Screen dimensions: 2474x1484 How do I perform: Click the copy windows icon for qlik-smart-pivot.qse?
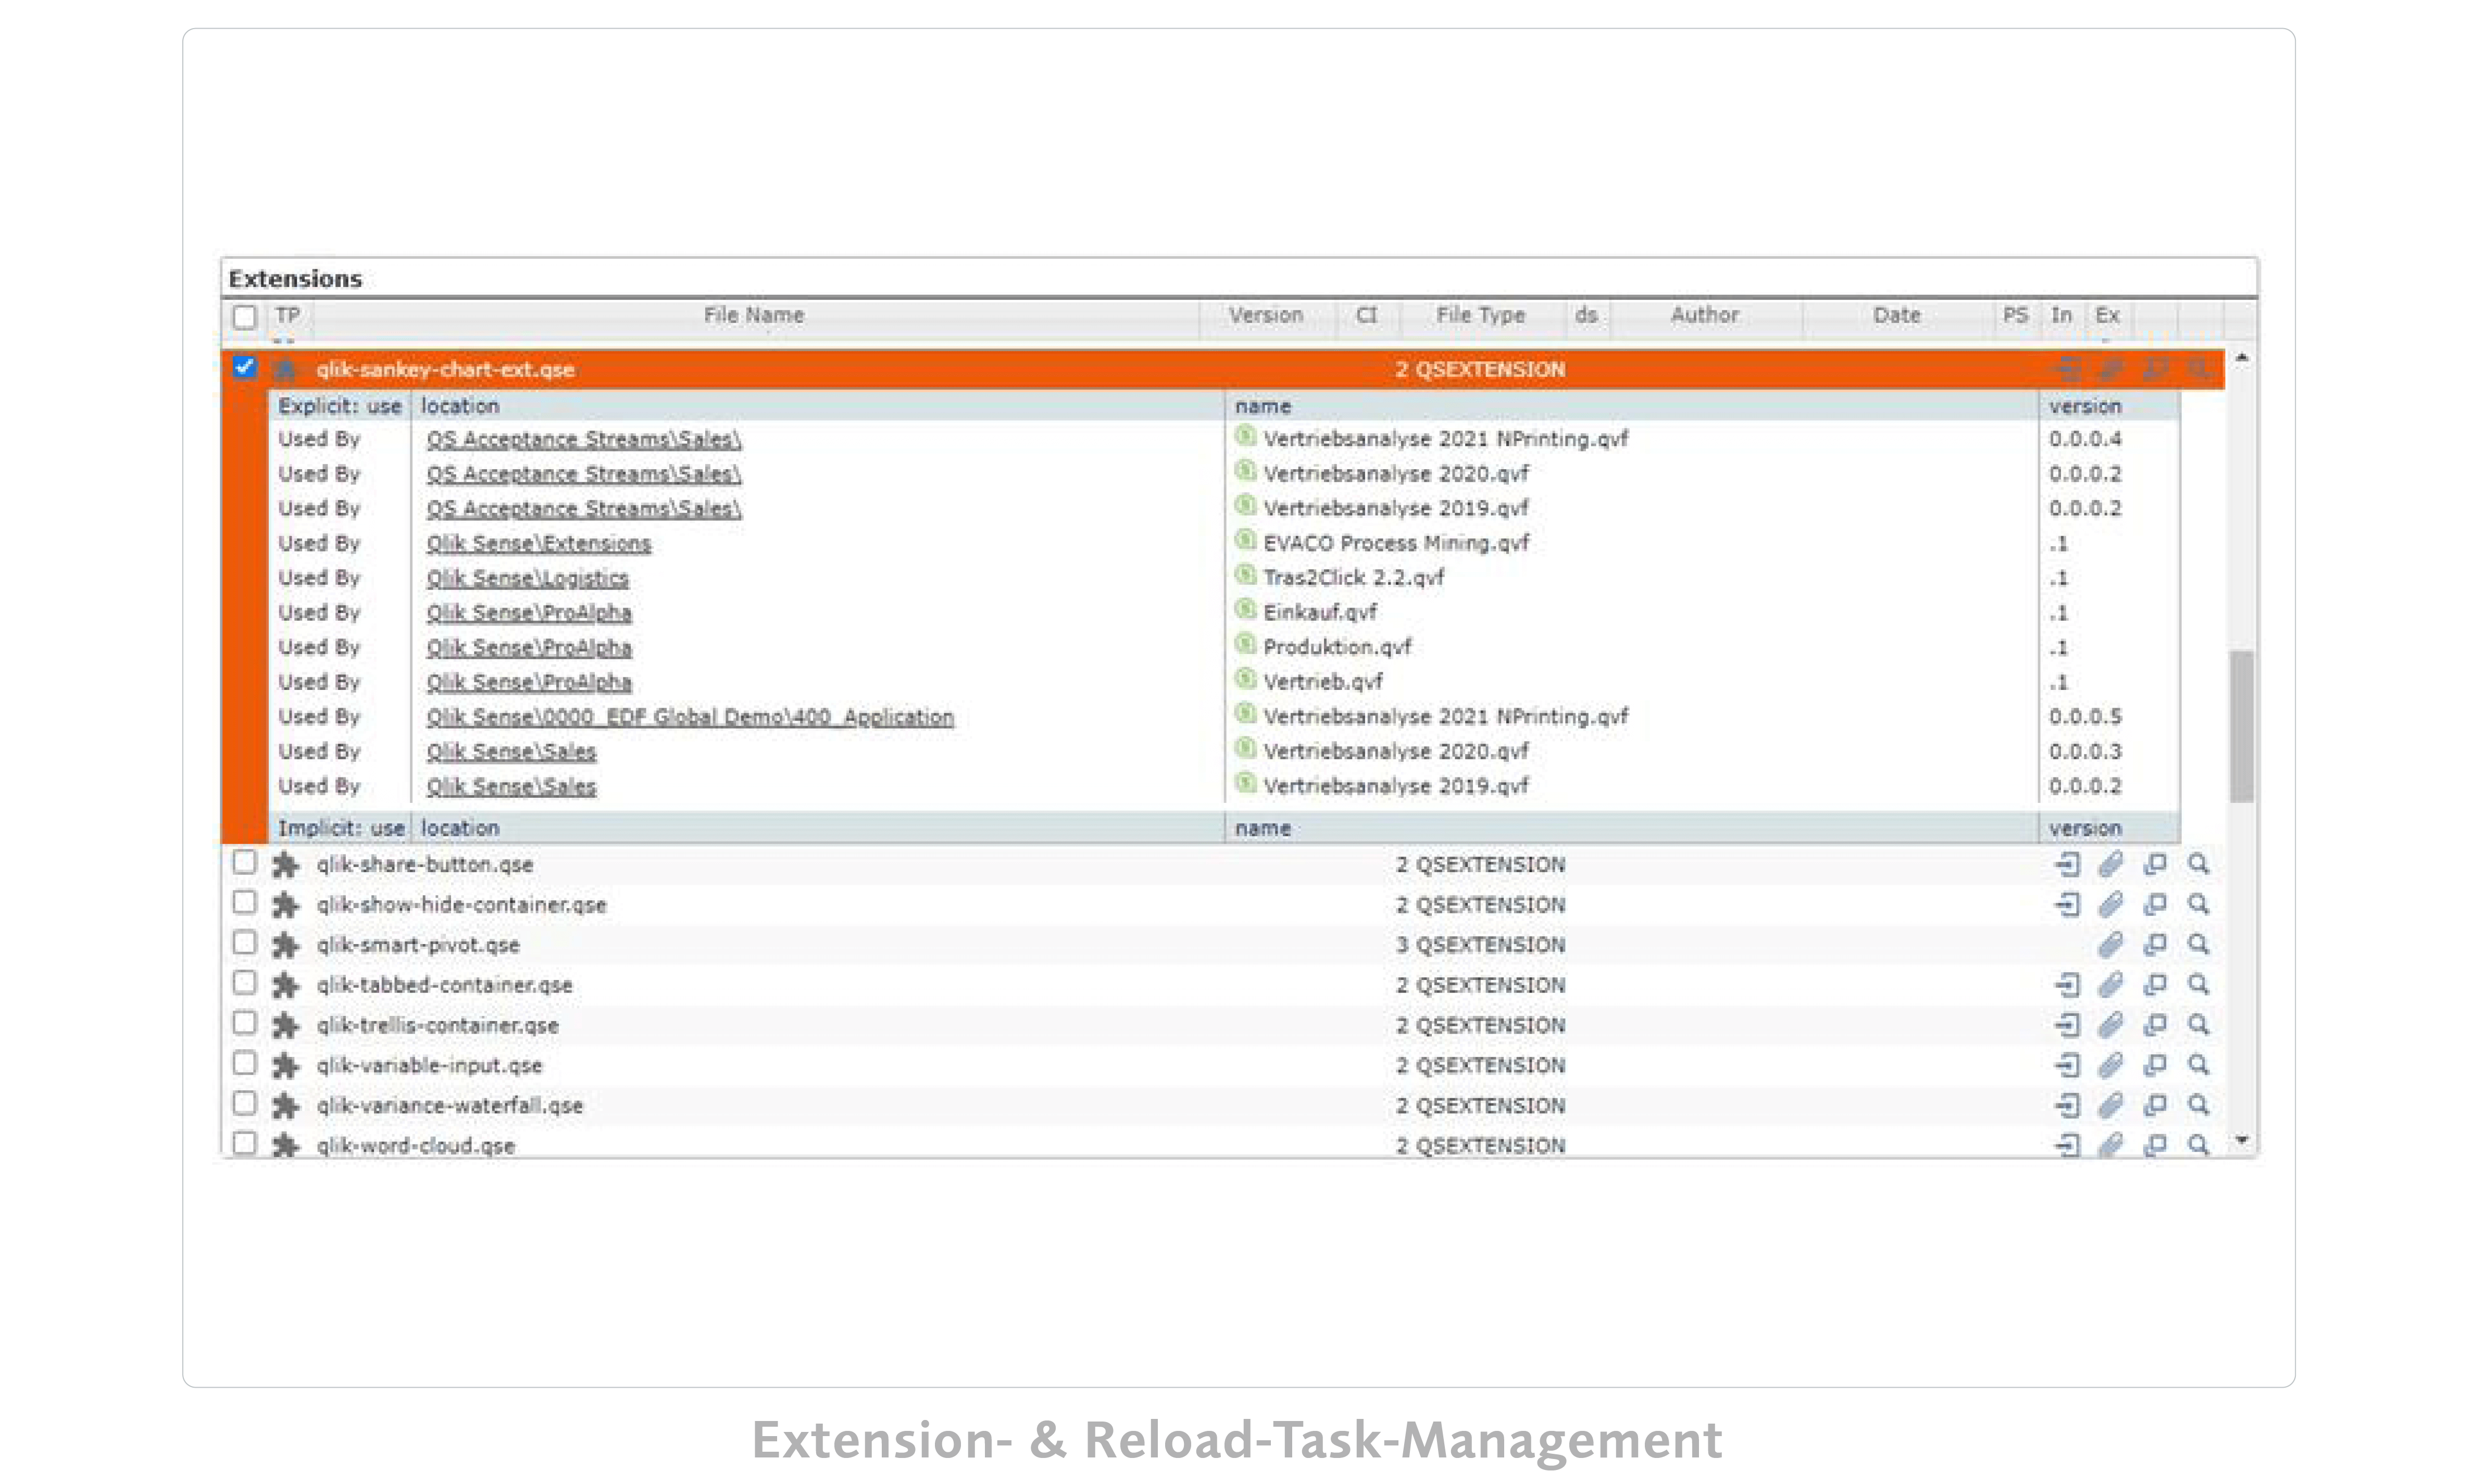[x=2155, y=944]
